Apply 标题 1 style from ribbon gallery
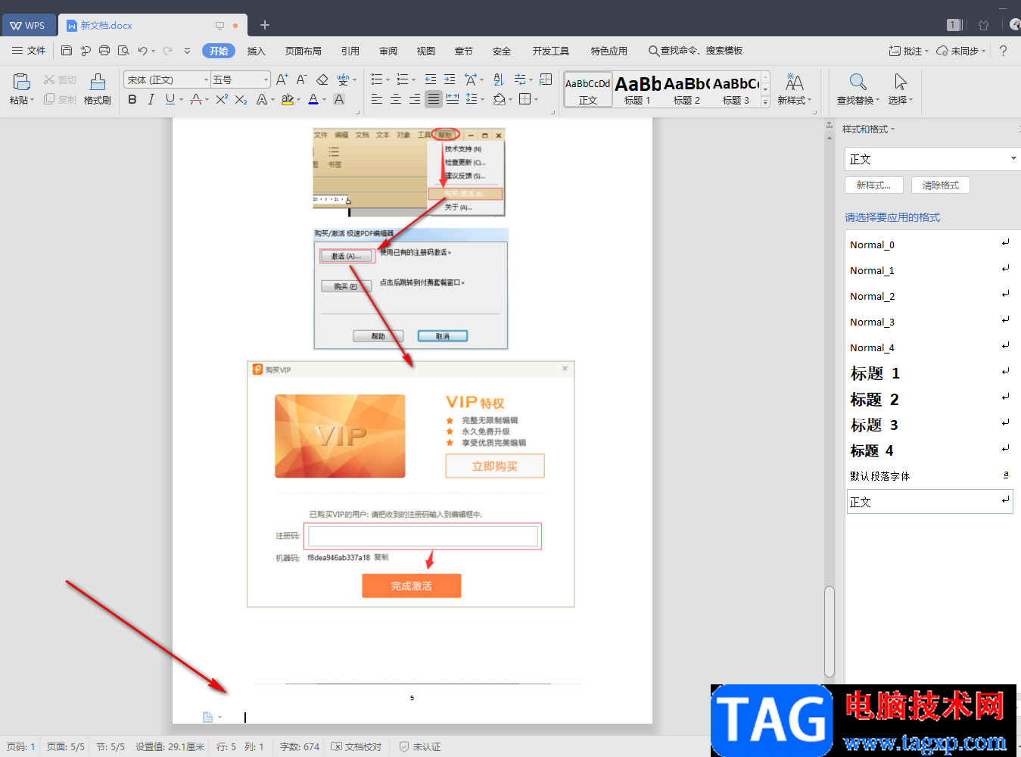This screenshot has height=757, width=1021. 637,89
